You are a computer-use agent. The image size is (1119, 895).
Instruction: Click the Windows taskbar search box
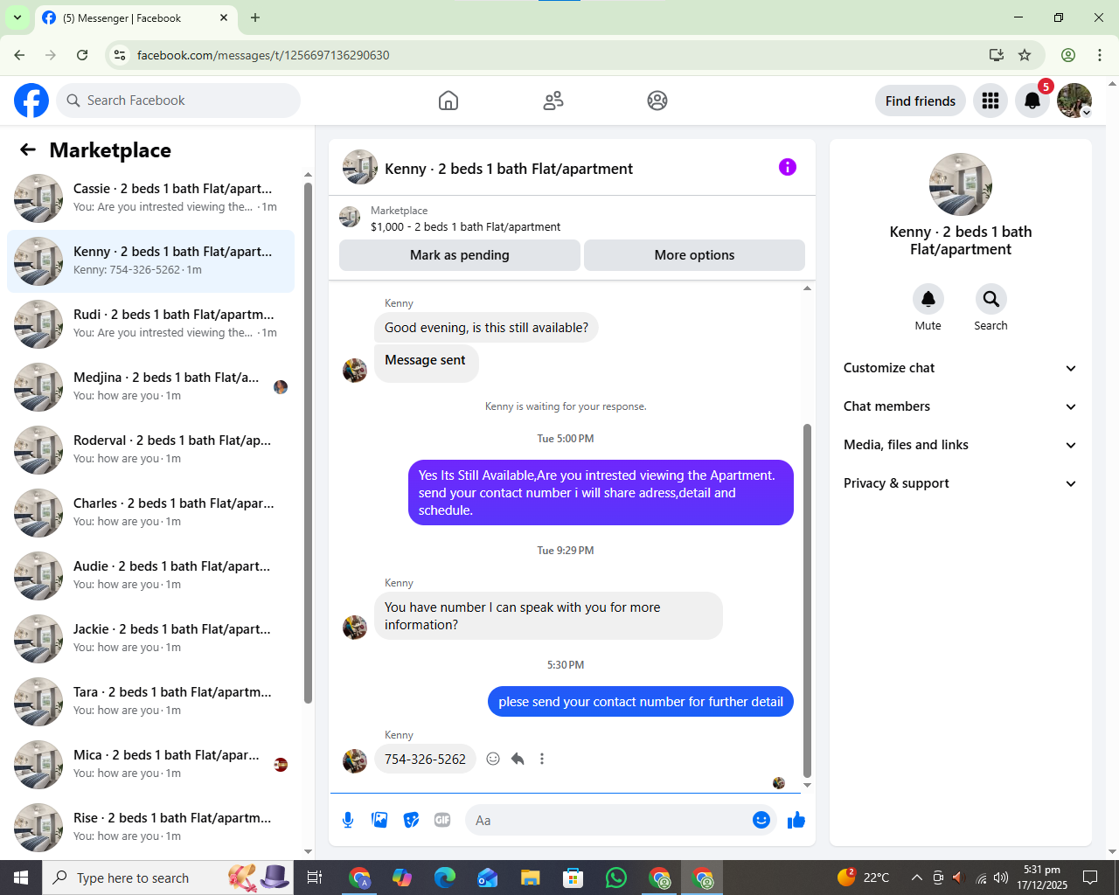169,878
